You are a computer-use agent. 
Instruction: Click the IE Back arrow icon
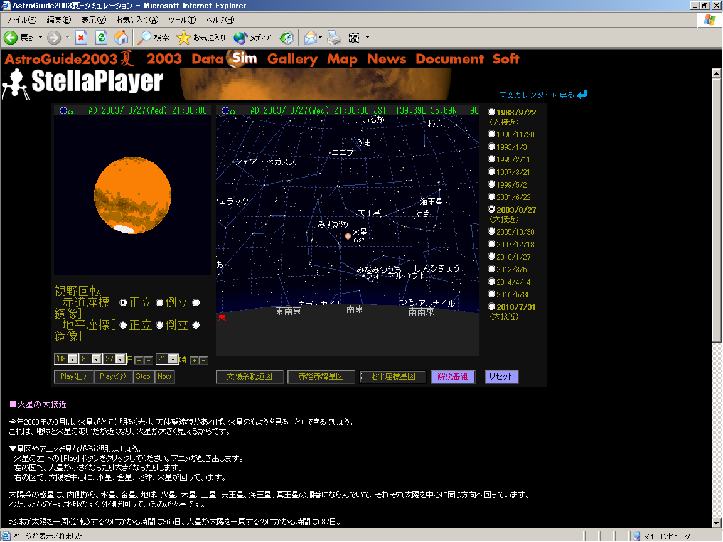(11, 38)
